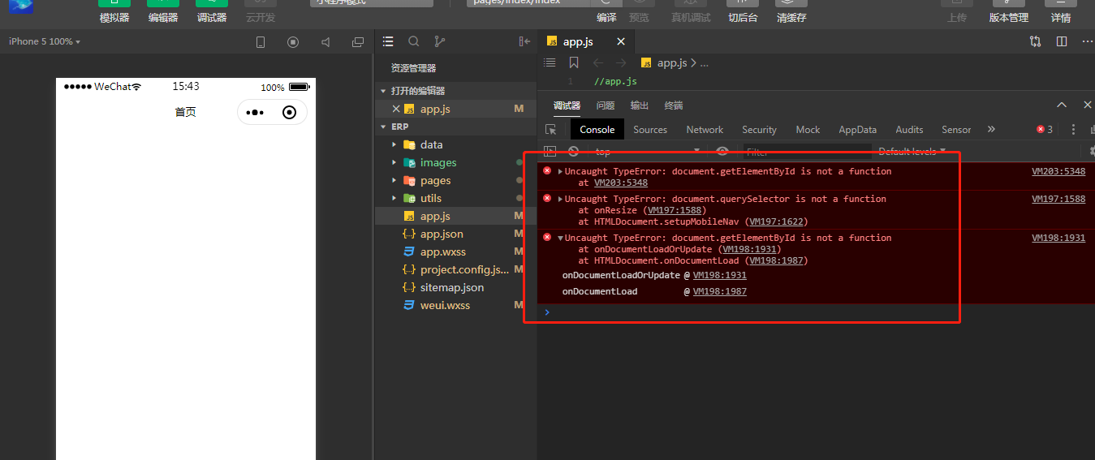Click the compare changes icon in editor
The image size is (1095, 460).
coord(1035,41)
